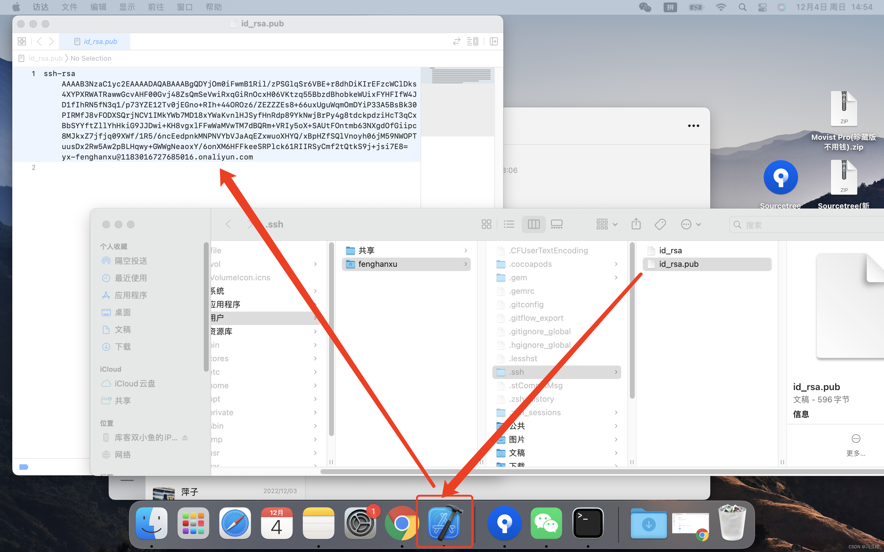This screenshot has width=884, height=552.
Task: Open the 文件 menu
Action: 69,7
